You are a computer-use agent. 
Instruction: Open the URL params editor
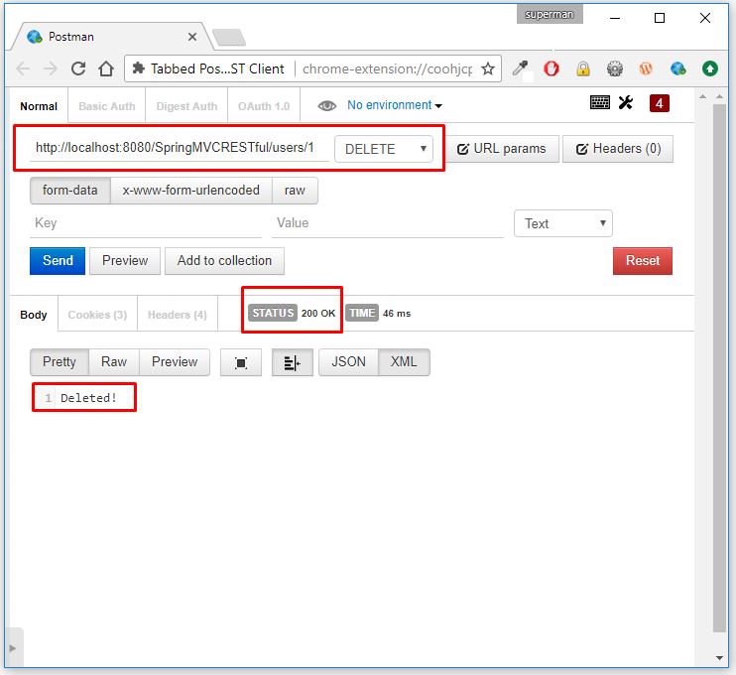pyautogui.click(x=501, y=149)
